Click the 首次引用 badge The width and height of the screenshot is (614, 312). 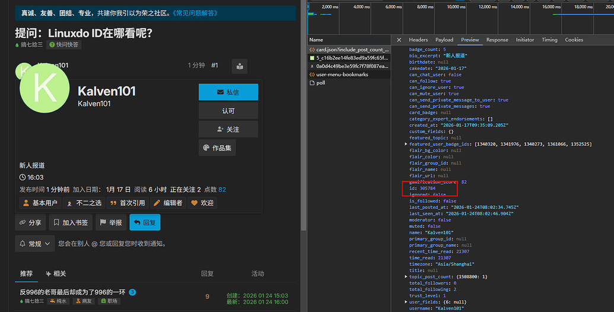click(x=128, y=203)
